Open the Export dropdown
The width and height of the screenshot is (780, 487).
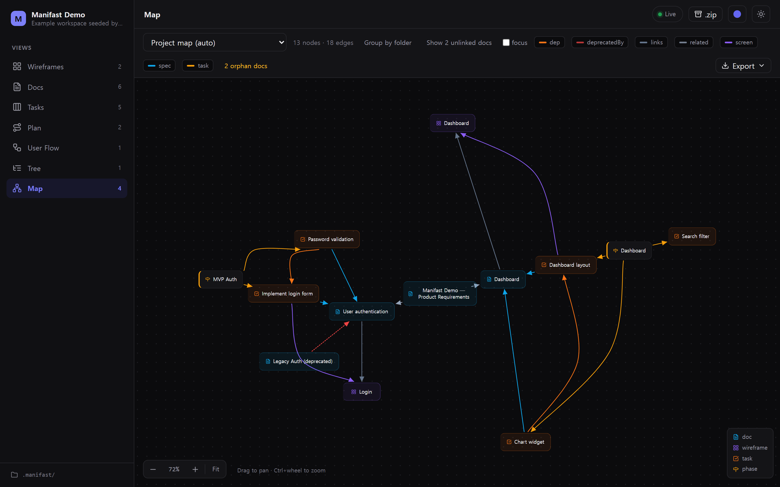pos(743,66)
